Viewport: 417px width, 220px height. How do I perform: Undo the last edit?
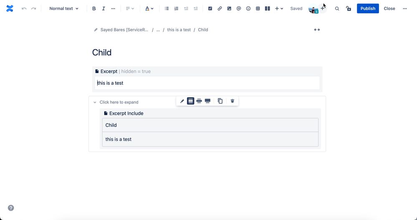(x=24, y=8)
